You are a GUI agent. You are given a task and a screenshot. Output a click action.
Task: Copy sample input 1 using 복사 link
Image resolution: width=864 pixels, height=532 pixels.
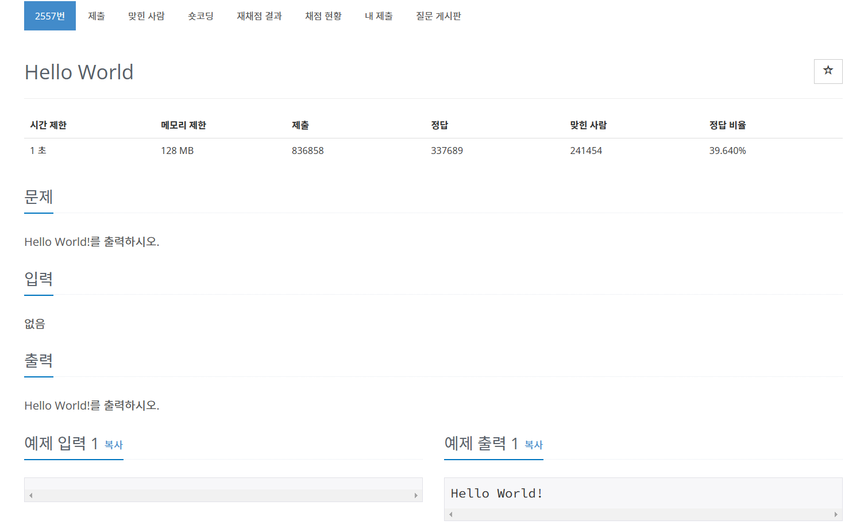[113, 446]
